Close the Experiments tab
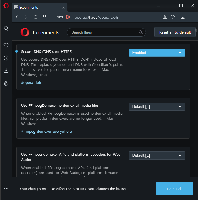Screen dimensions: 198x200 pos(63,7)
